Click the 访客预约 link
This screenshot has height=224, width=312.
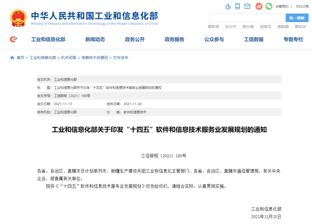(282, 6)
